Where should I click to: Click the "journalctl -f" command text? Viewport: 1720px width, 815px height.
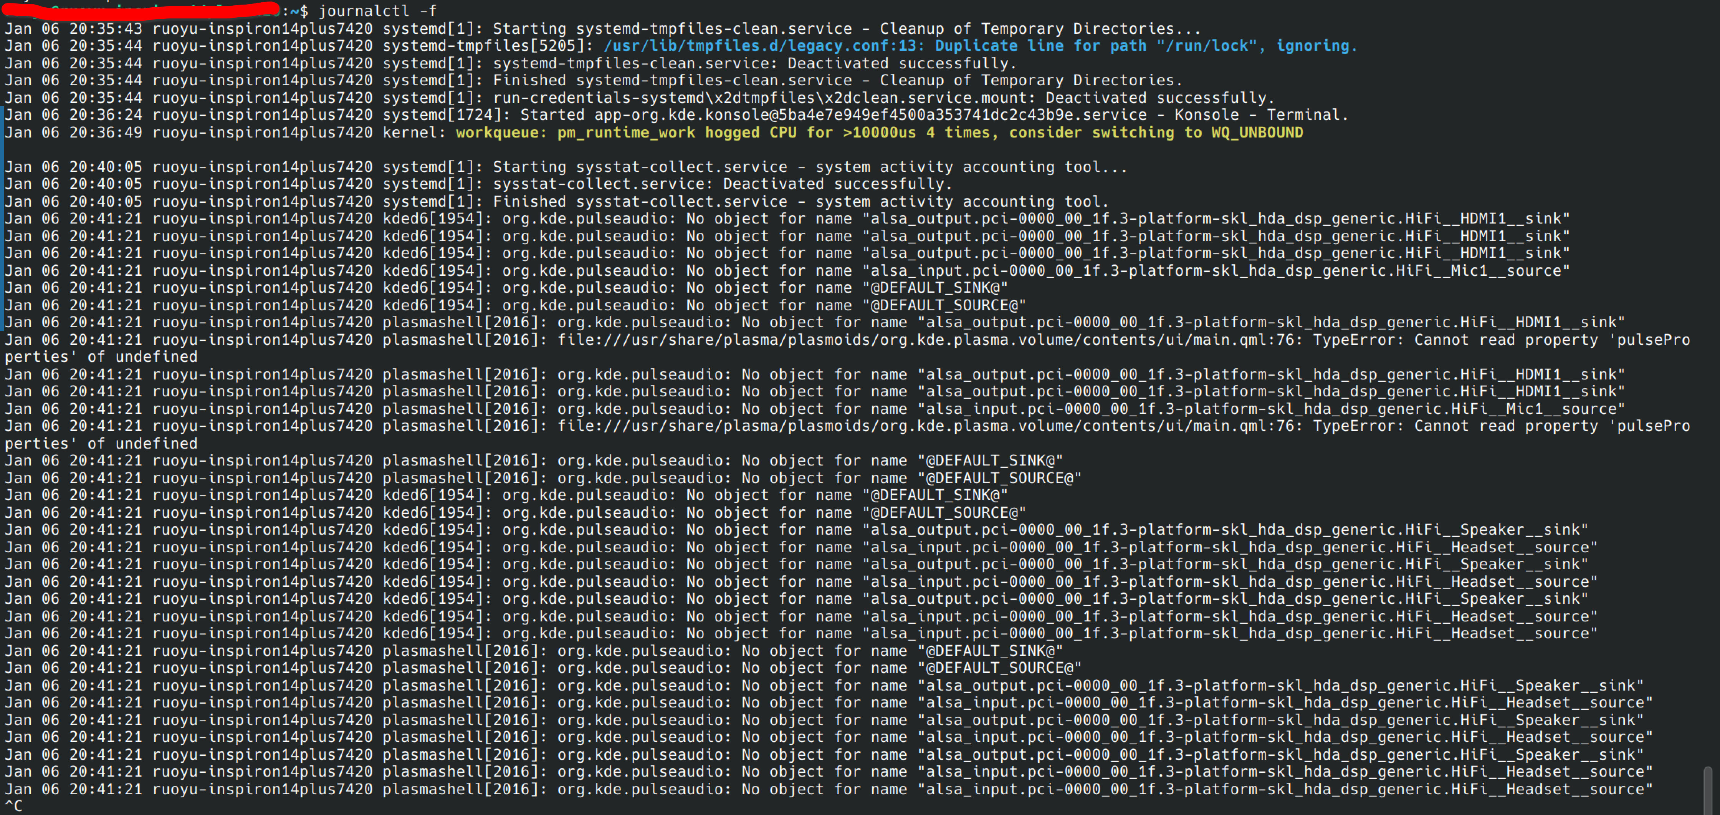pyautogui.click(x=377, y=11)
